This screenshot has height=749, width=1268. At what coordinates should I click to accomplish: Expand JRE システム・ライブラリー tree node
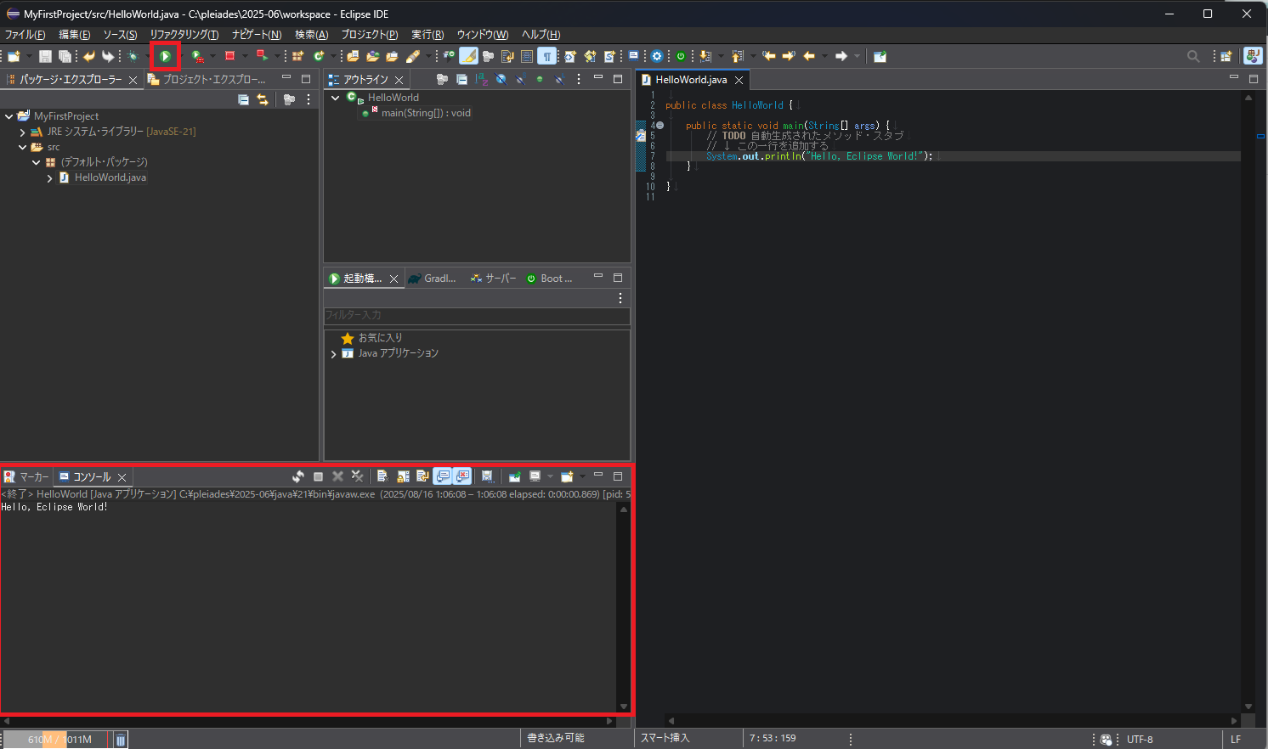coord(22,132)
